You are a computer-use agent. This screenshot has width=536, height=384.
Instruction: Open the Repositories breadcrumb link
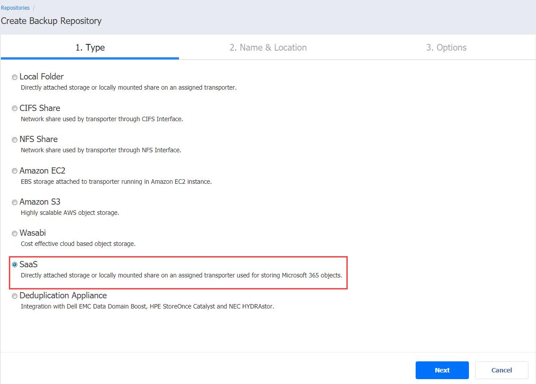[x=15, y=8]
